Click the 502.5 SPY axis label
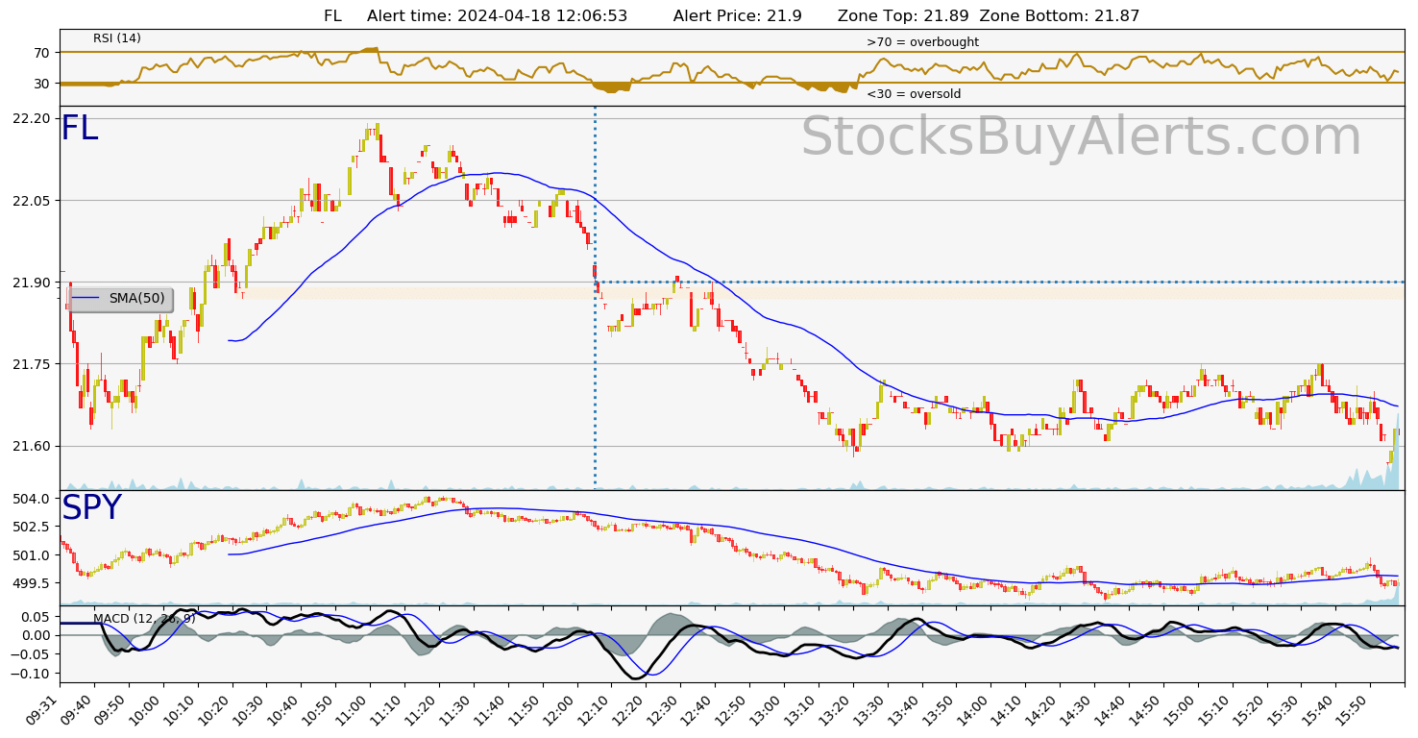 point(33,527)
